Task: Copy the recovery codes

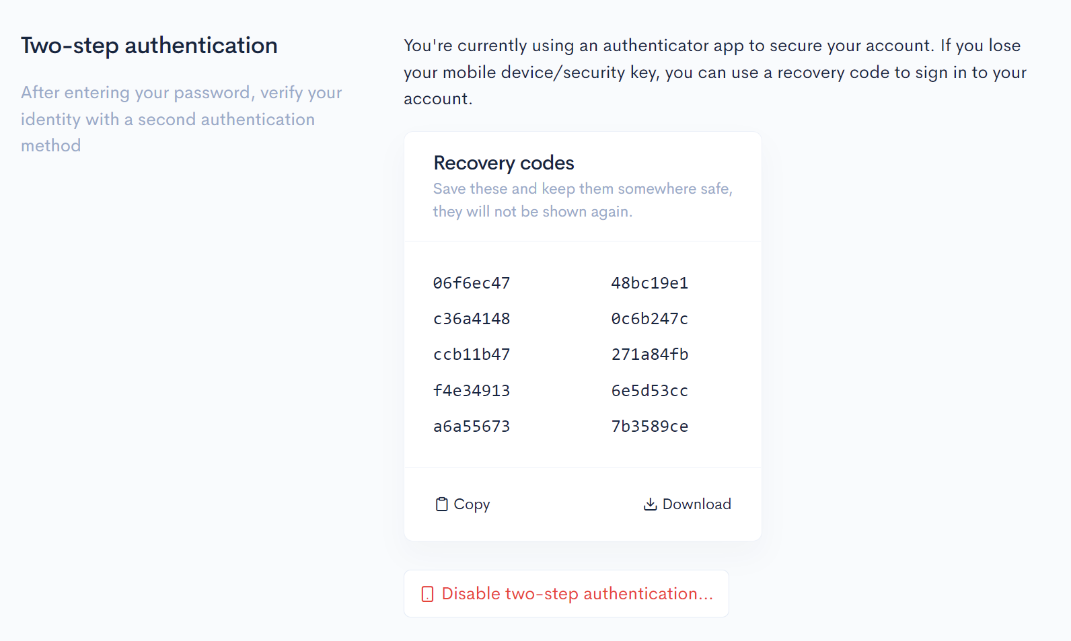Action: pos(463,504)
